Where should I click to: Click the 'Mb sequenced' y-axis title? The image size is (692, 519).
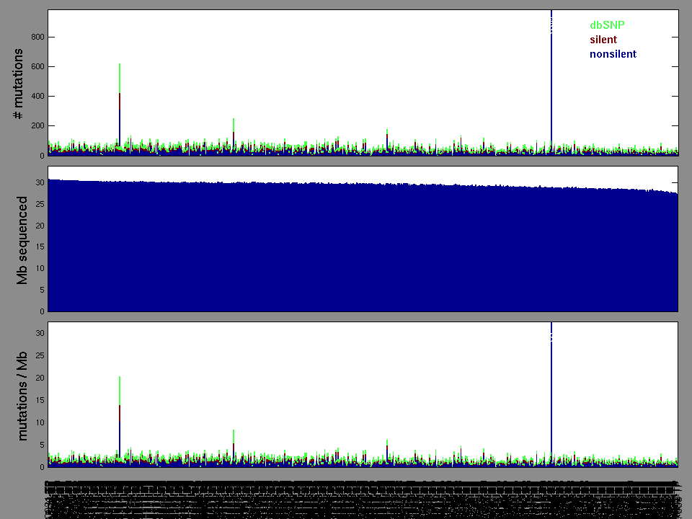click(22, 240)
